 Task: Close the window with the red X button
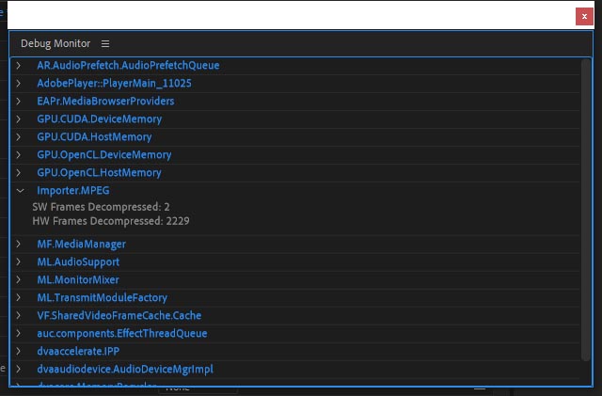coord(584,17)
